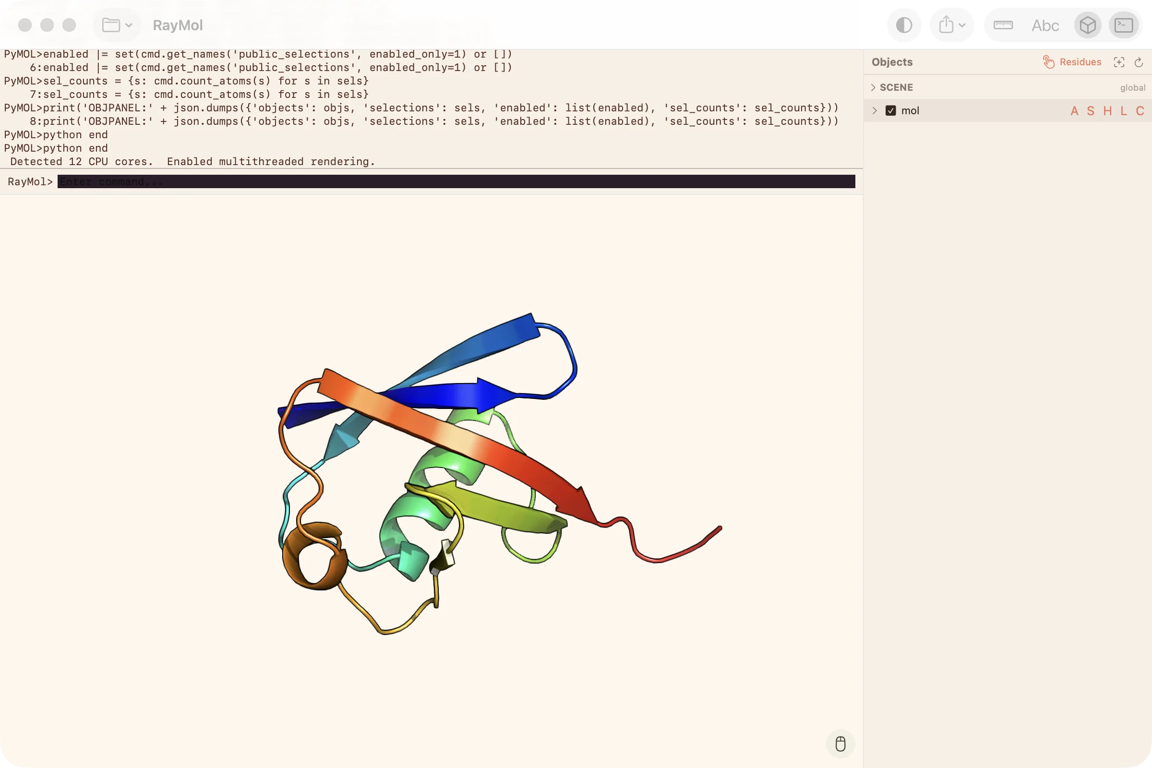The width and height of the screenshot is (1152, 768).
Task: Click the global label in the SCENE row
Action: click(1132, 88)
